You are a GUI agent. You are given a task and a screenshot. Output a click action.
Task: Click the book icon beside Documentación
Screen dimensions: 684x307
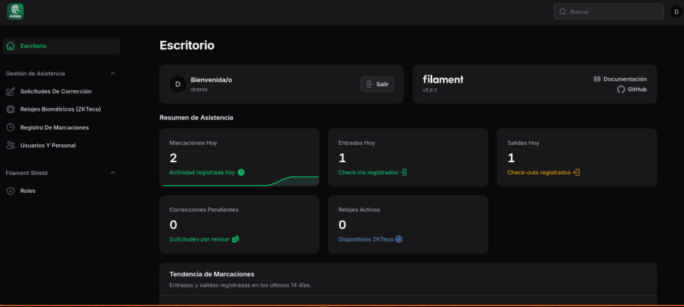(597, 79)
